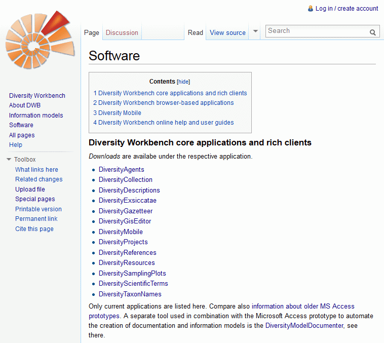Image resolution: width=384 pixels, height=343 pixels.
Task: Click What links here
Action: click(36, 170)
